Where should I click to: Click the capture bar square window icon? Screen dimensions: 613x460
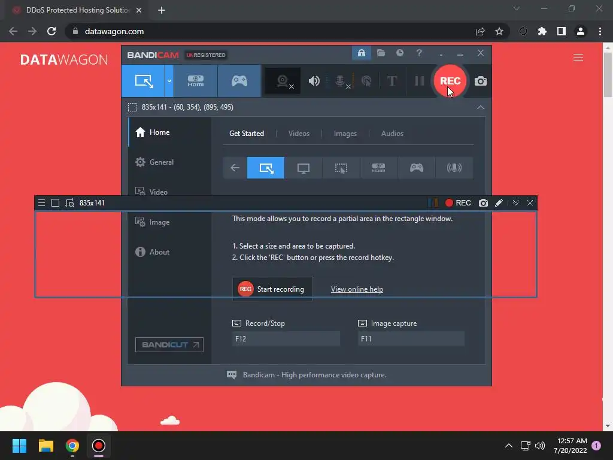coord(55,202)
